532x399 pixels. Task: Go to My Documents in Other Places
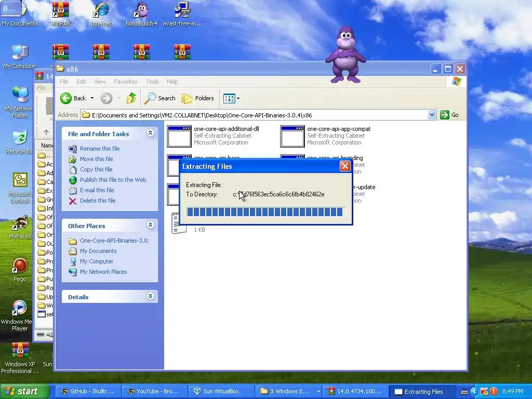click(x=98, y=251)
